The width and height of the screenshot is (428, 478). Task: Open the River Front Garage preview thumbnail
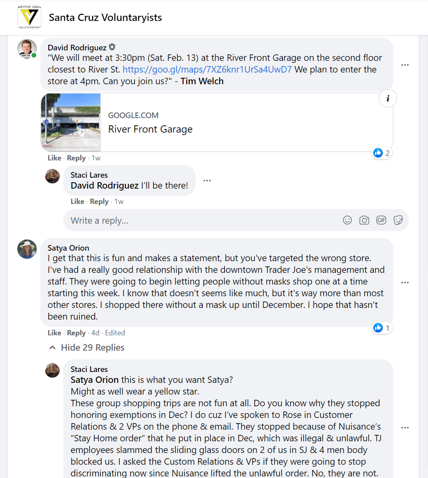pos(71,123)
